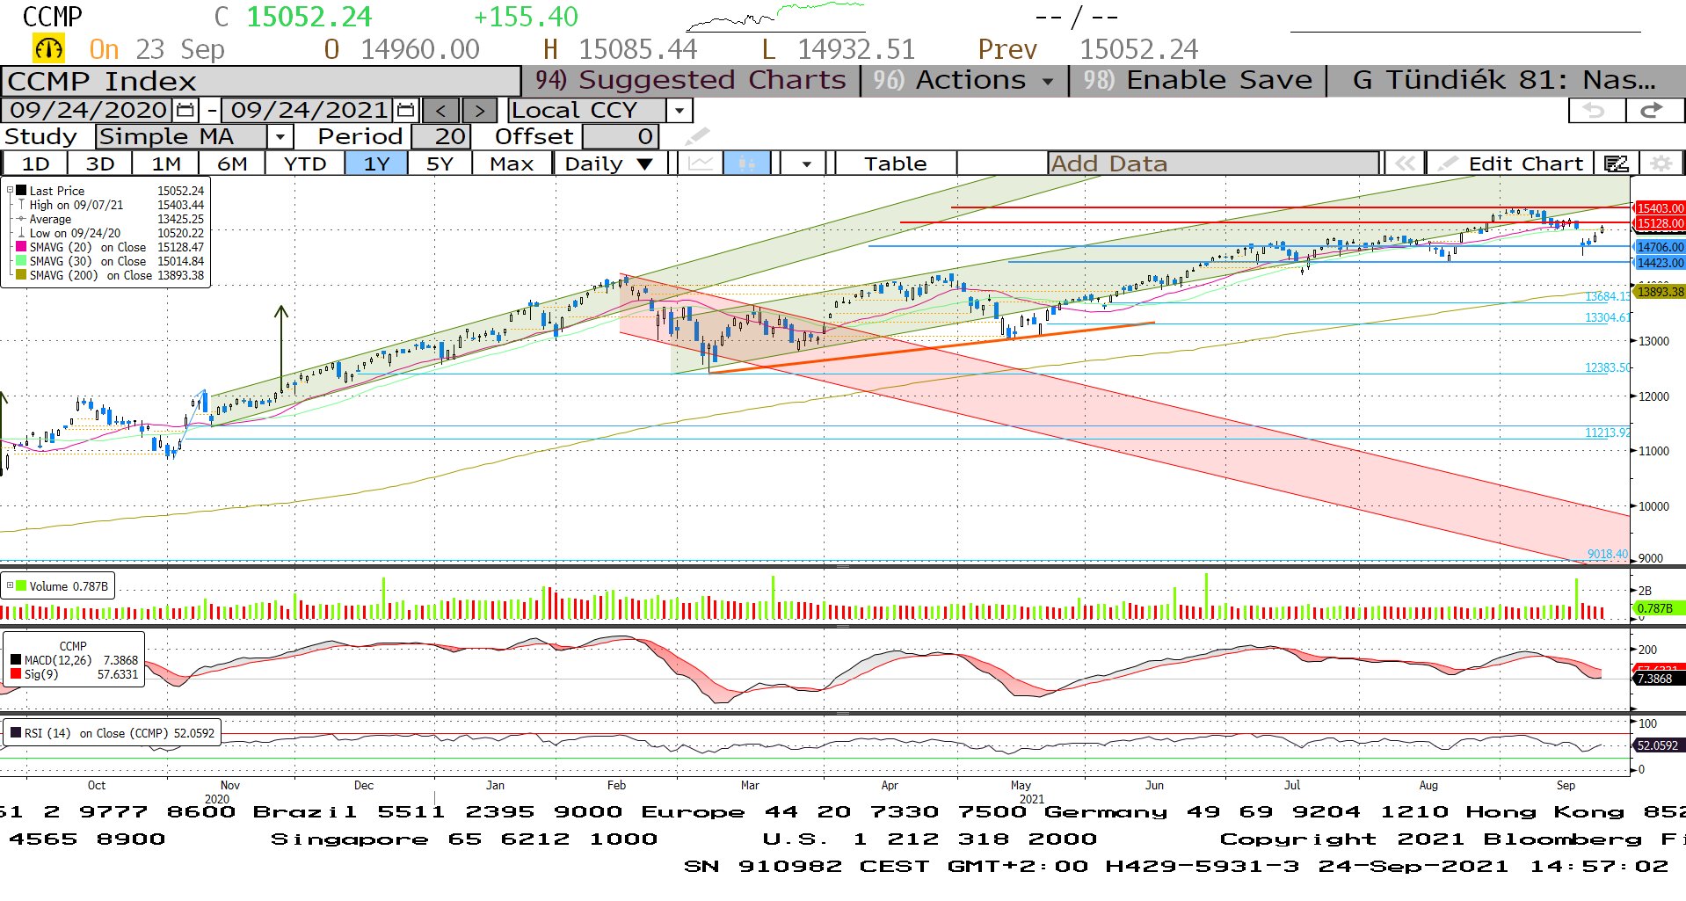The image size is (1686, 901).
Task: Open the chart settings gear icon
Action: click(1661, 163)
